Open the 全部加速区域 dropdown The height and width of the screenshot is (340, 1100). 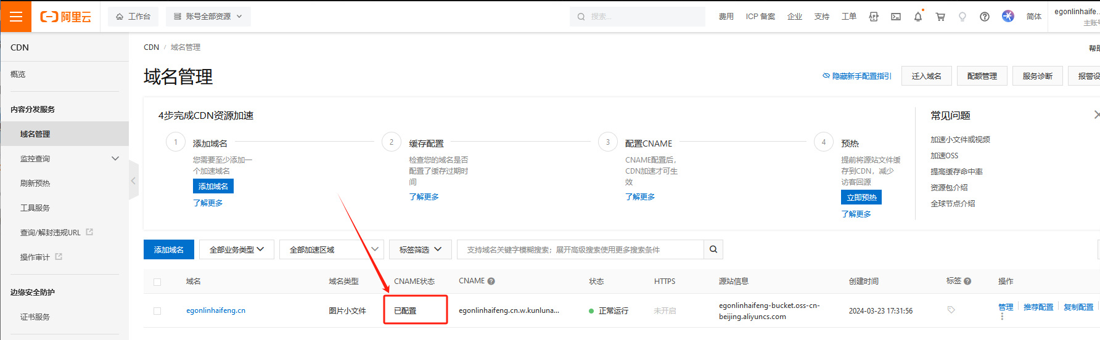(x=332, y=249)
